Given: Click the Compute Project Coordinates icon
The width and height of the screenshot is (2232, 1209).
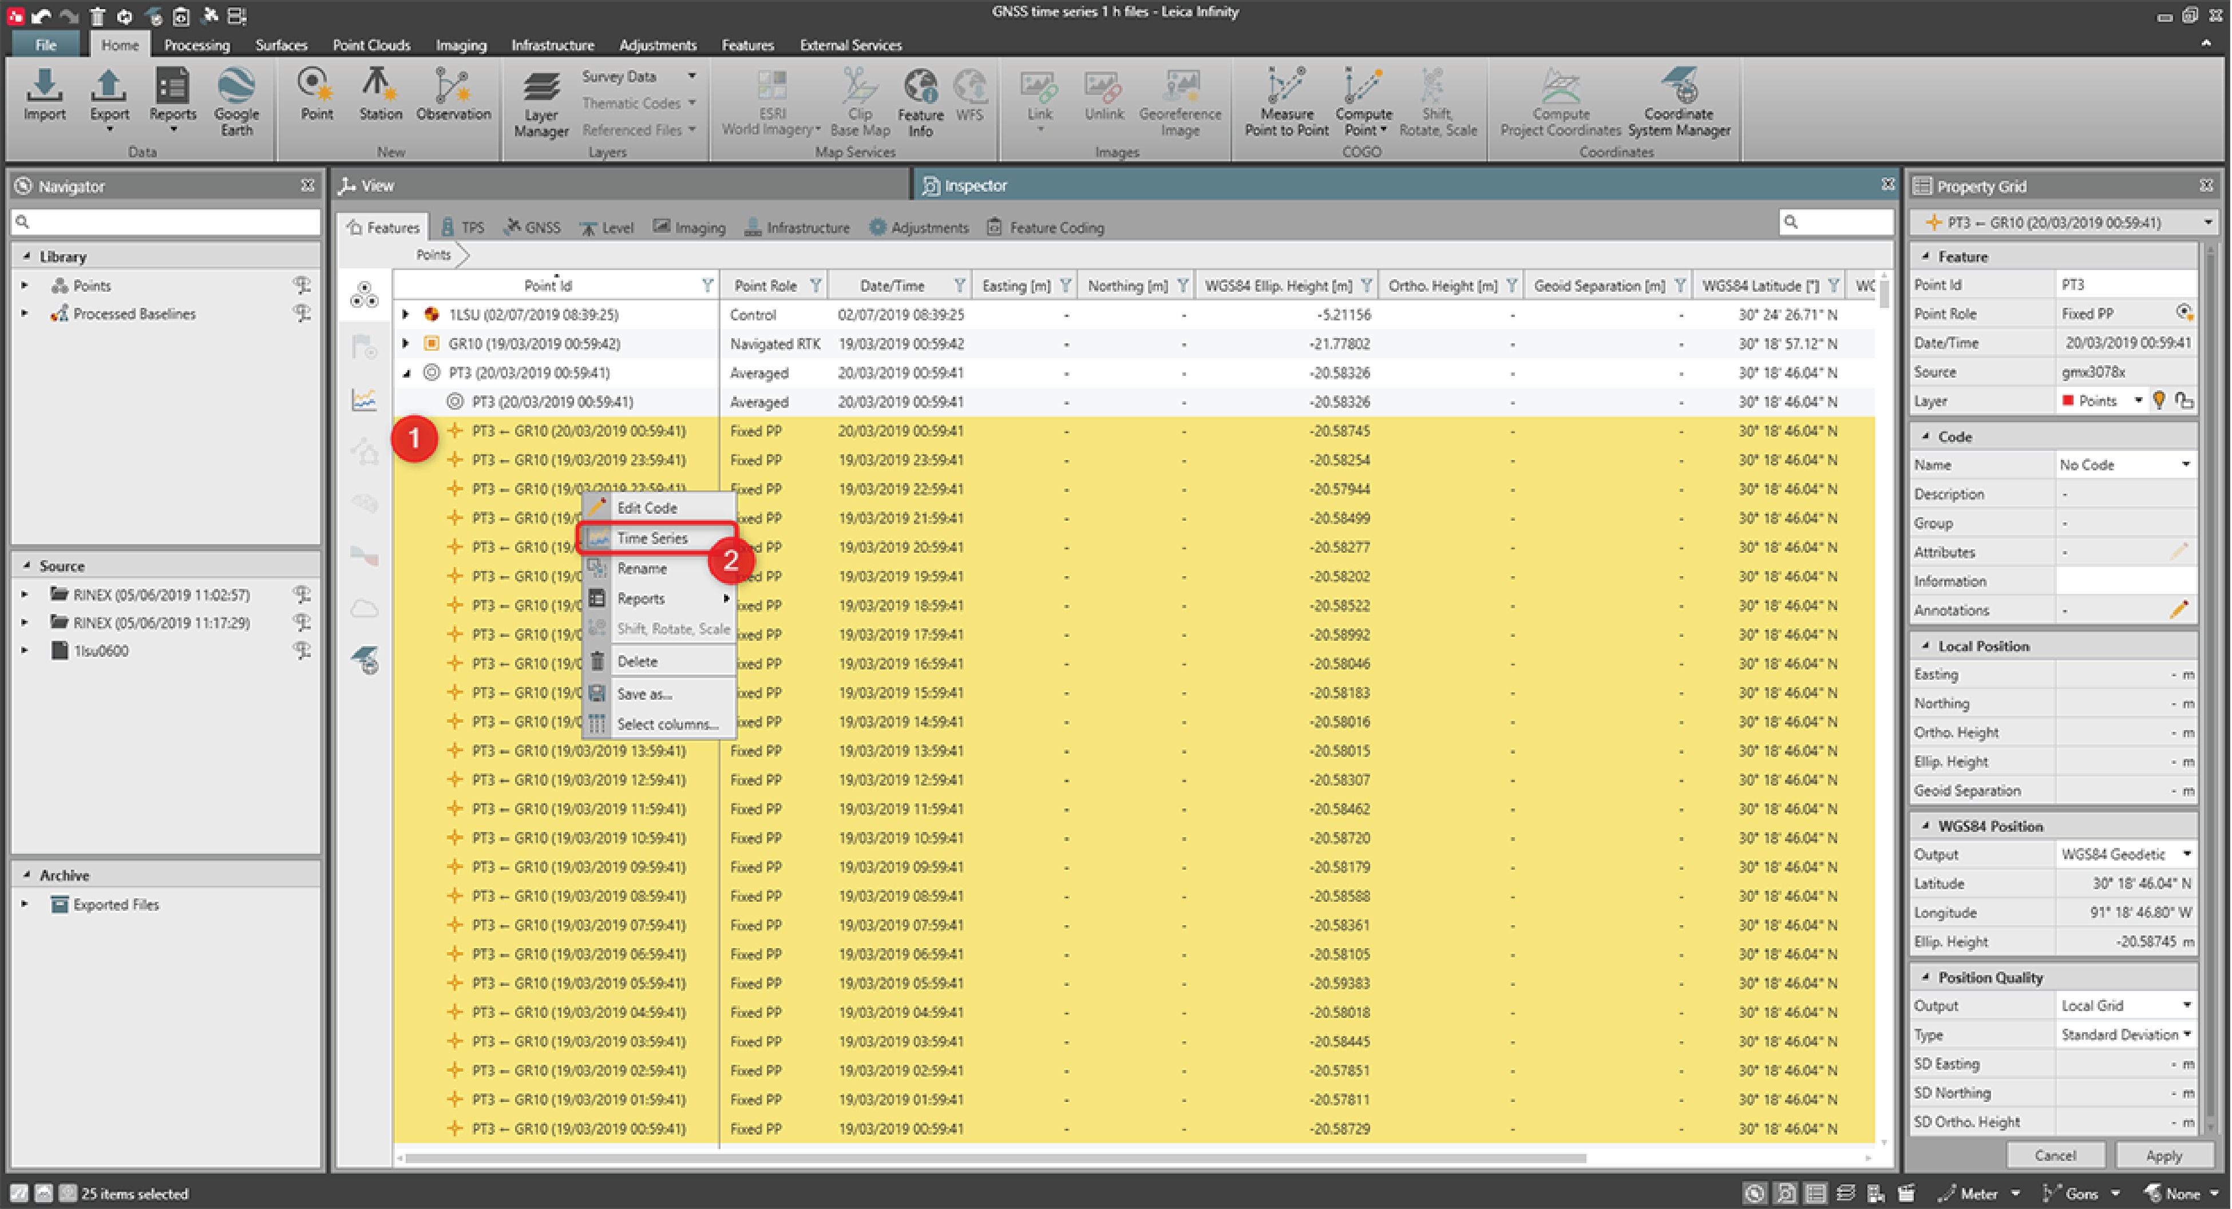Looking at the screenshot, I should (x=1560, y=102).
